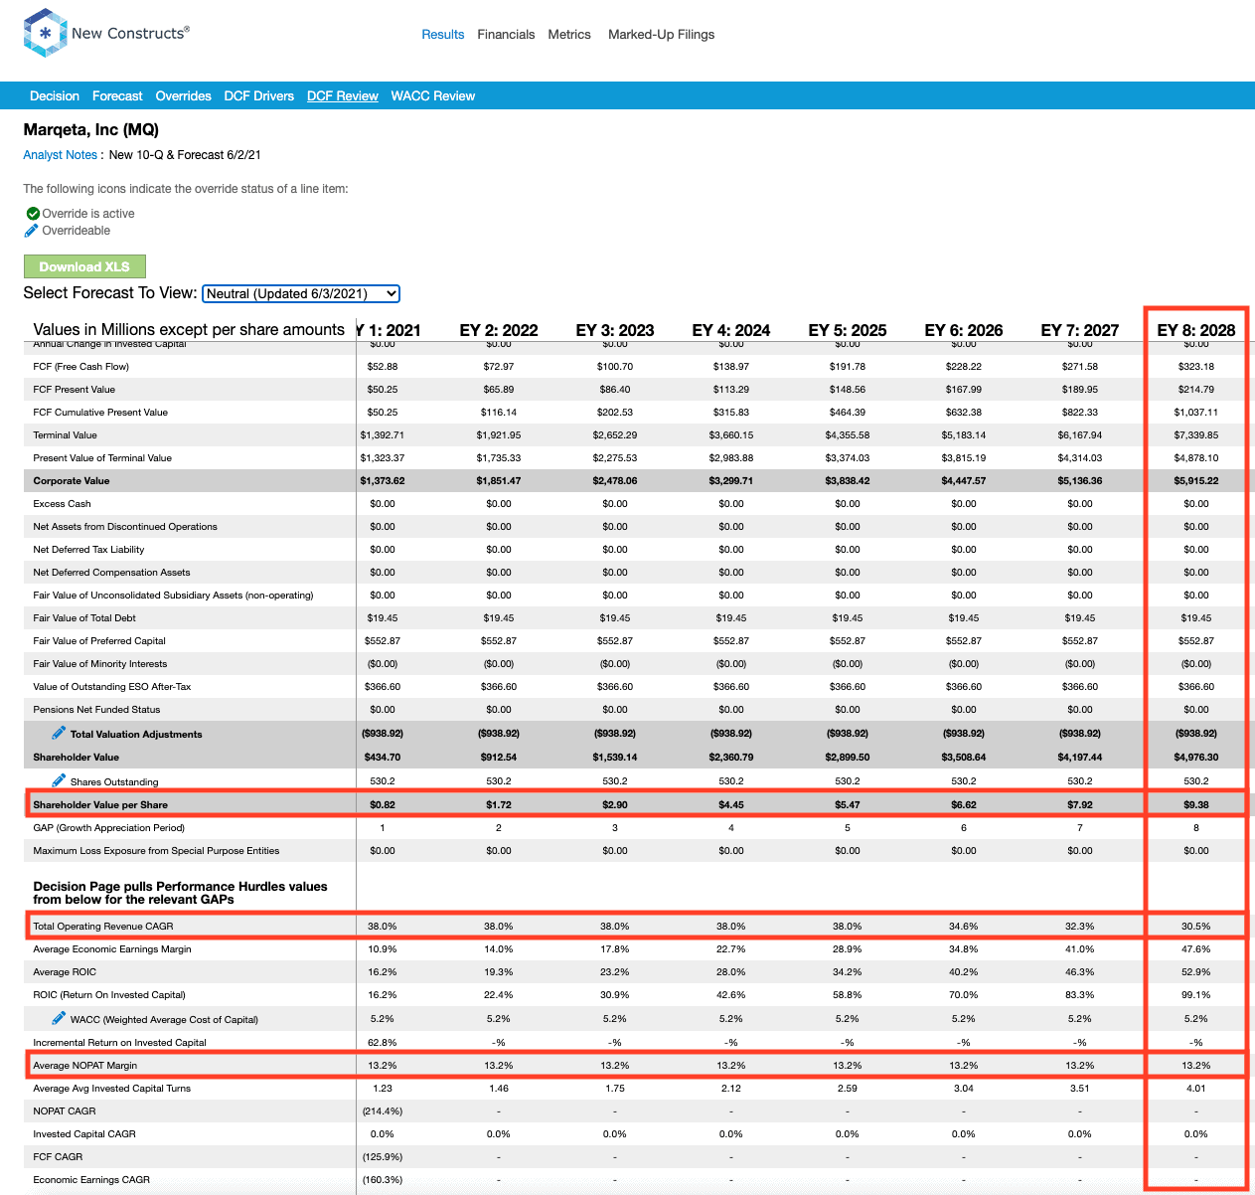Screen dimensions: 1255x1195
Task: Click the Value of Outstanding ESO After-Tax label
Action: [112, 686]
